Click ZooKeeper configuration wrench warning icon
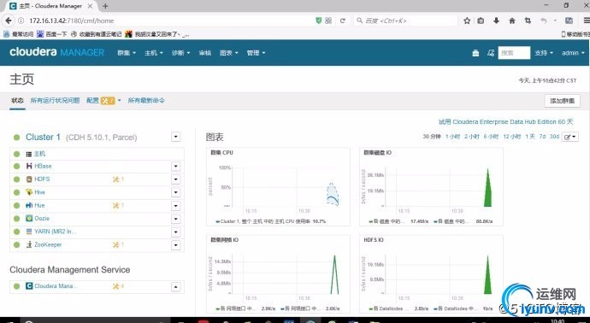This screenshot has height=323, width=590. tap(116, 244)
